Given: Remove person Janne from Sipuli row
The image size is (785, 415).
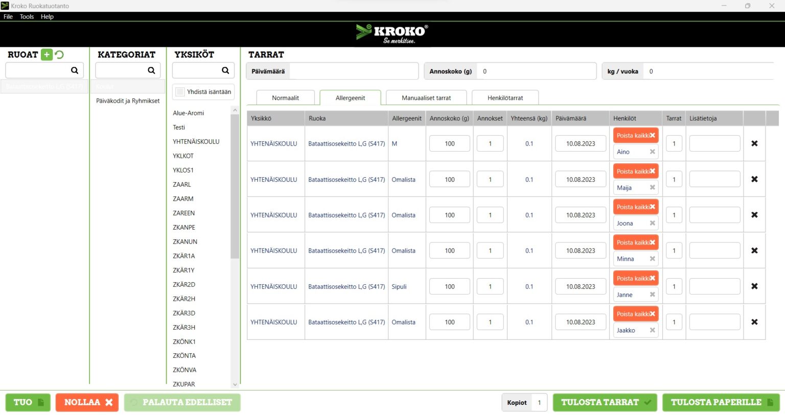Looking at the screenshot, I should (652, 295).
